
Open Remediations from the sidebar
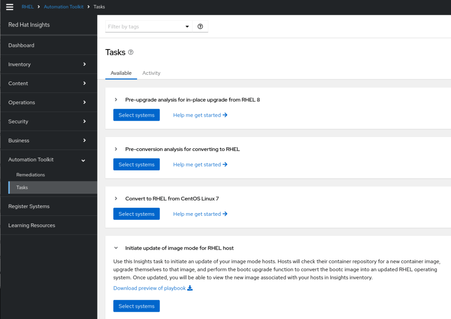click(31, 174)
